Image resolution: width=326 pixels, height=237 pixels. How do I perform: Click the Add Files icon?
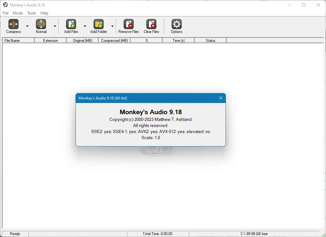point(71,24)
